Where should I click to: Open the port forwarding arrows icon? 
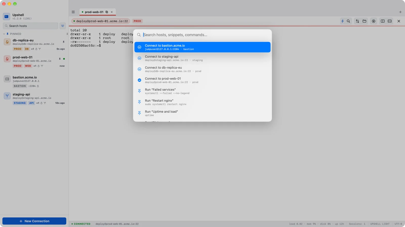pos(357,21)
